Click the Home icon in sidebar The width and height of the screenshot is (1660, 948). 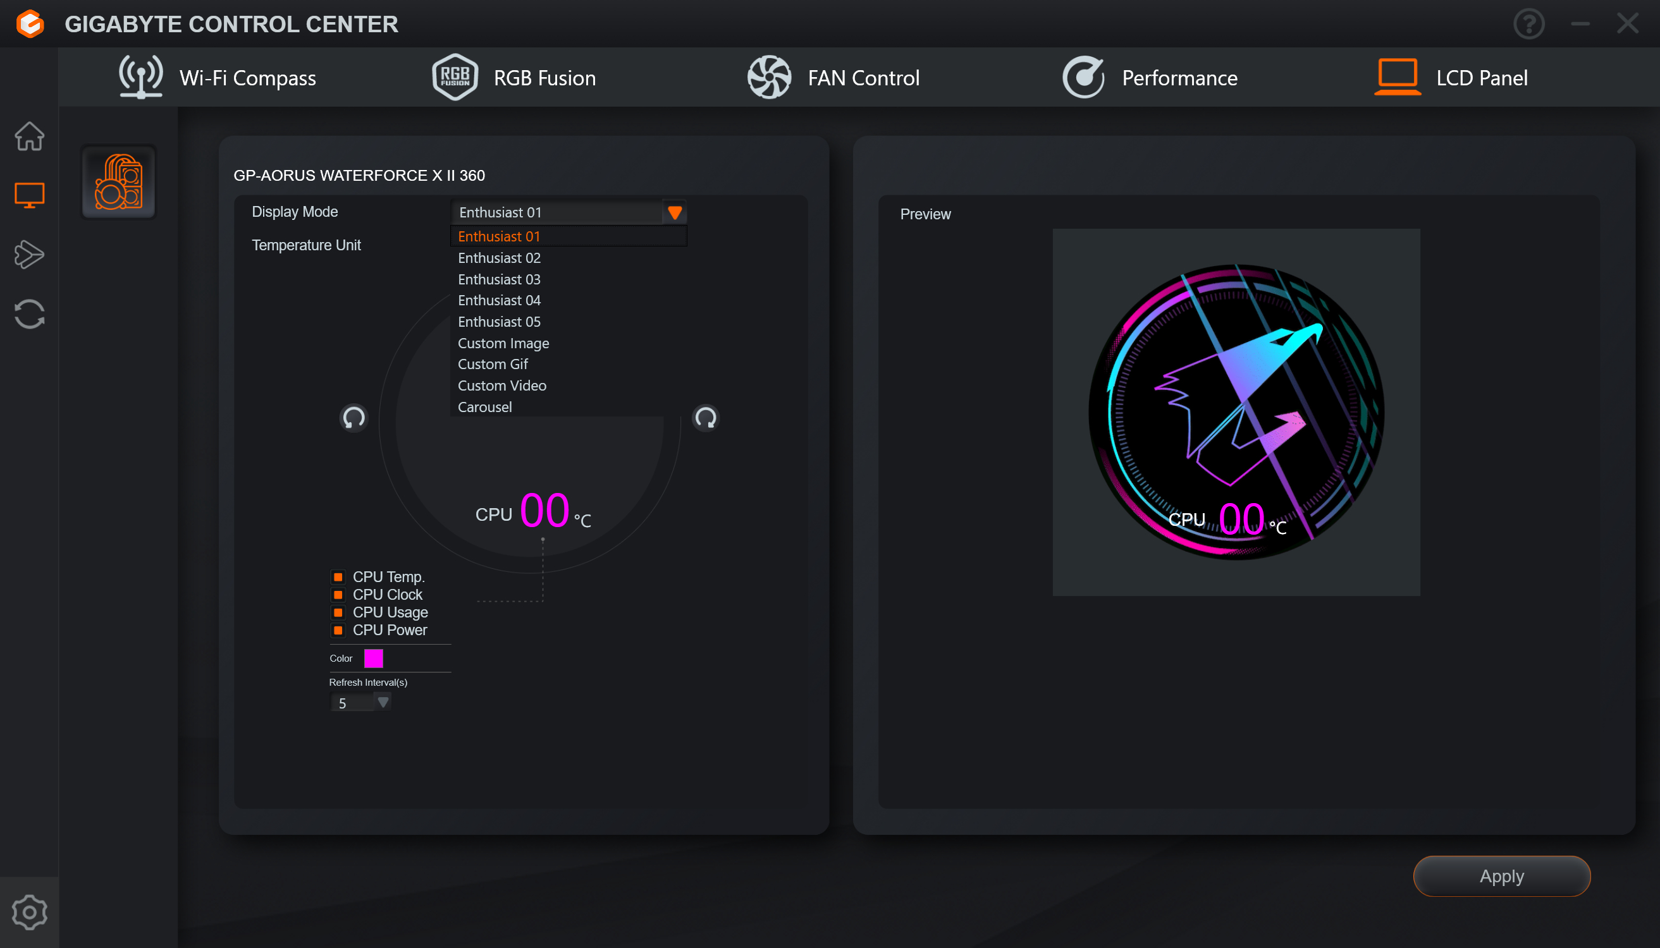click(x=29, y=136)
